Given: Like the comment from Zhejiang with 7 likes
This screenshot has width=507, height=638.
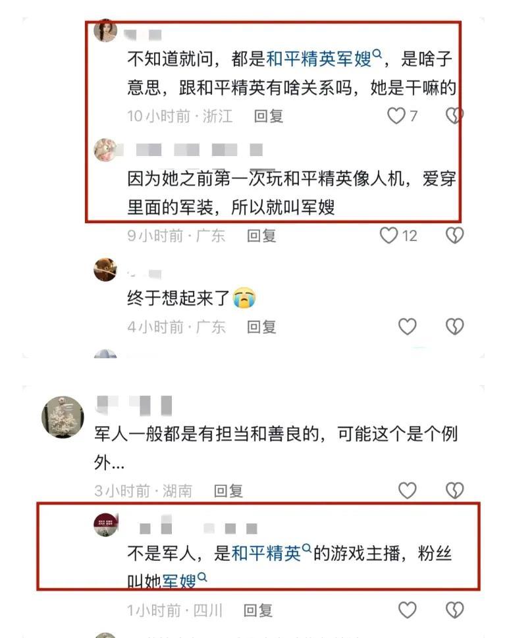Looking at the screenshot, I should tap(396, 116).
